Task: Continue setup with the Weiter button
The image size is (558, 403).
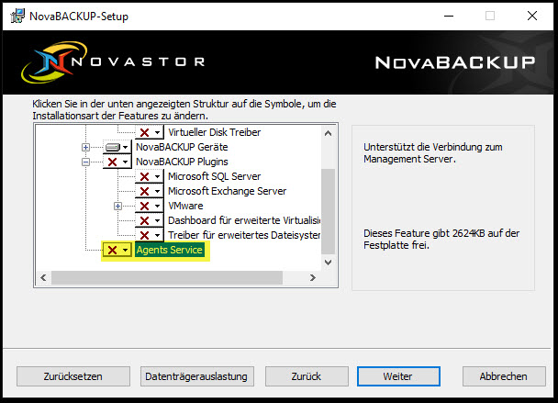Action: coord(398,376)
